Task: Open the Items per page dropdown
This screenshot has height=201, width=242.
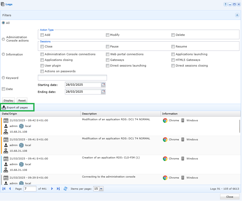Action: click(101, 189)
